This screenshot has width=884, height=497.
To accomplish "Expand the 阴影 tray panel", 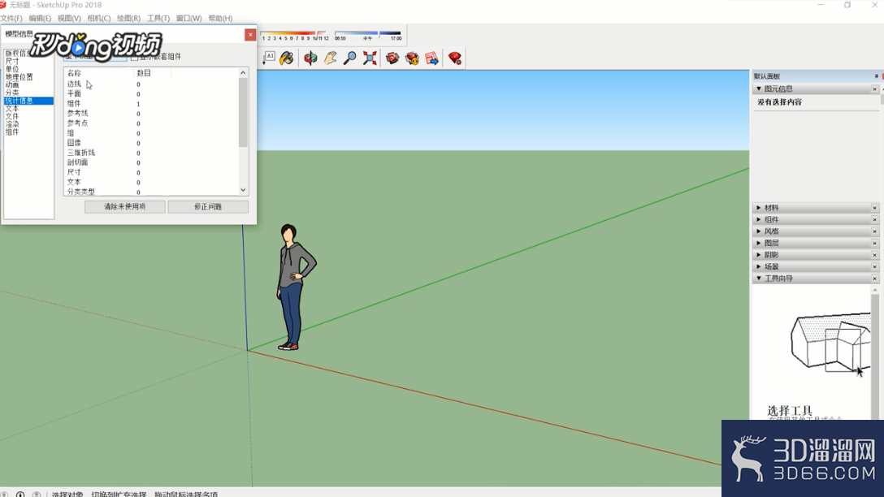I will click(x=759, y=255).
